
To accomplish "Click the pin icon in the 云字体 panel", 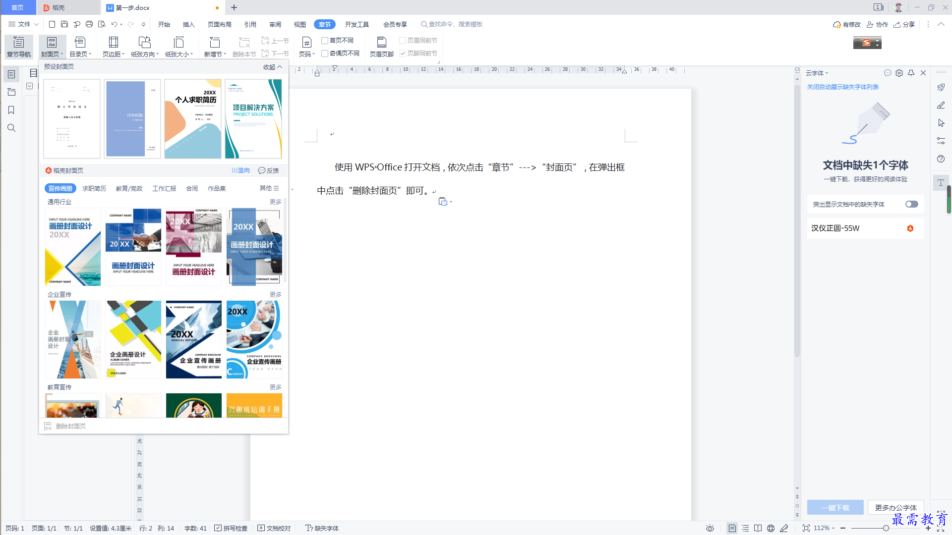I will 911,73.
